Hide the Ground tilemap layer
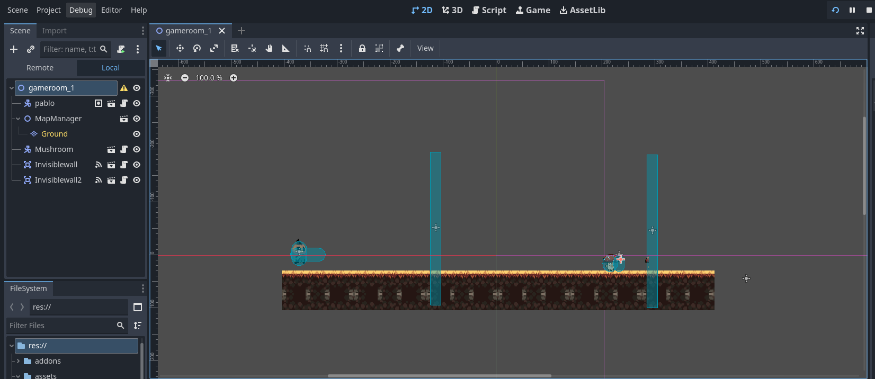The width and height of the screenshot is (875, 379). click(x=137, y=134)
